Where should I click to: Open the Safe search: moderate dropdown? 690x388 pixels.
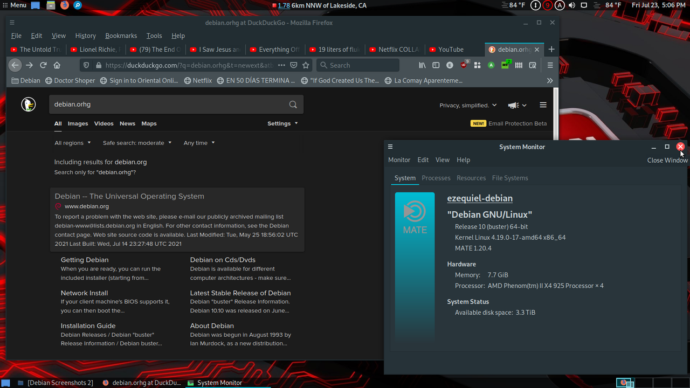pos(137,143)
